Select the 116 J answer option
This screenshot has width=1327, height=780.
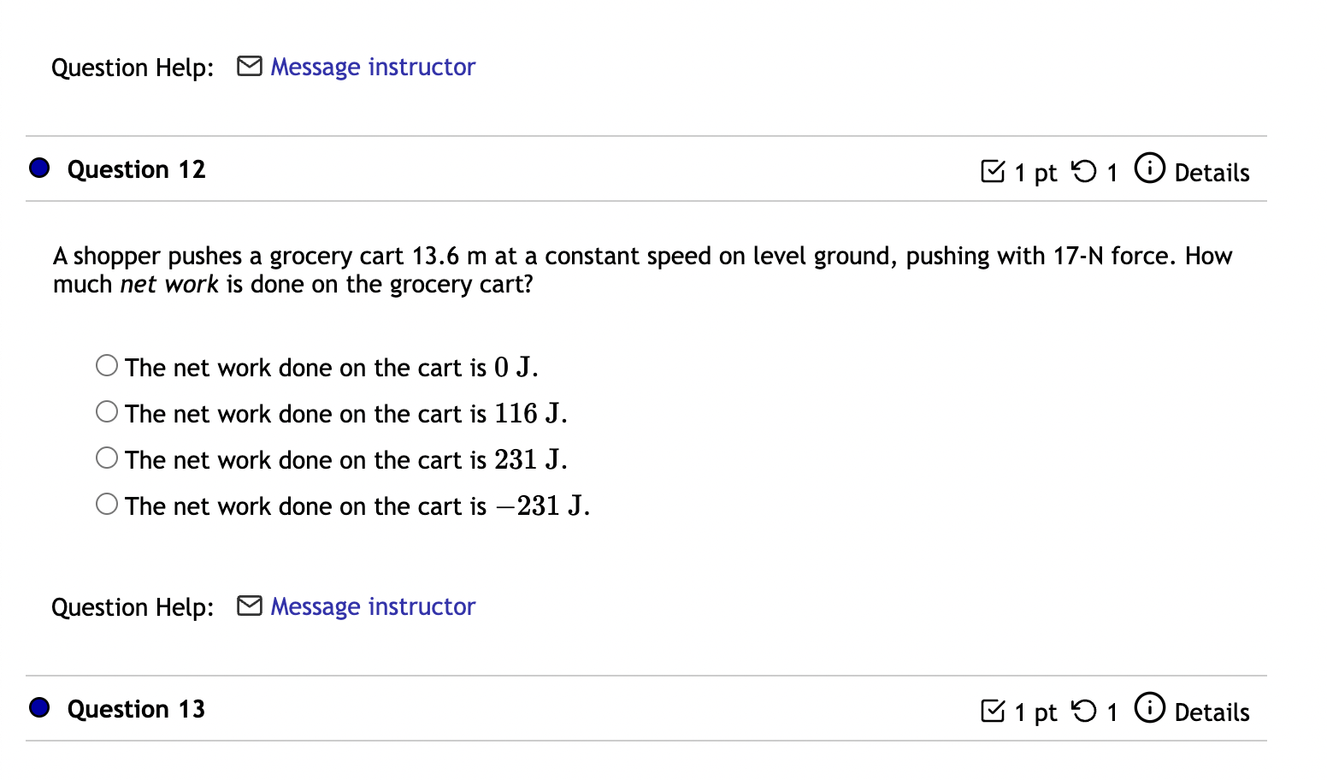[107, 412]
